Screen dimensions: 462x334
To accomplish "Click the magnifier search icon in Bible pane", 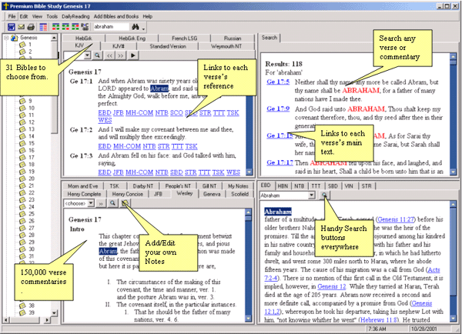I will (98, 55).
